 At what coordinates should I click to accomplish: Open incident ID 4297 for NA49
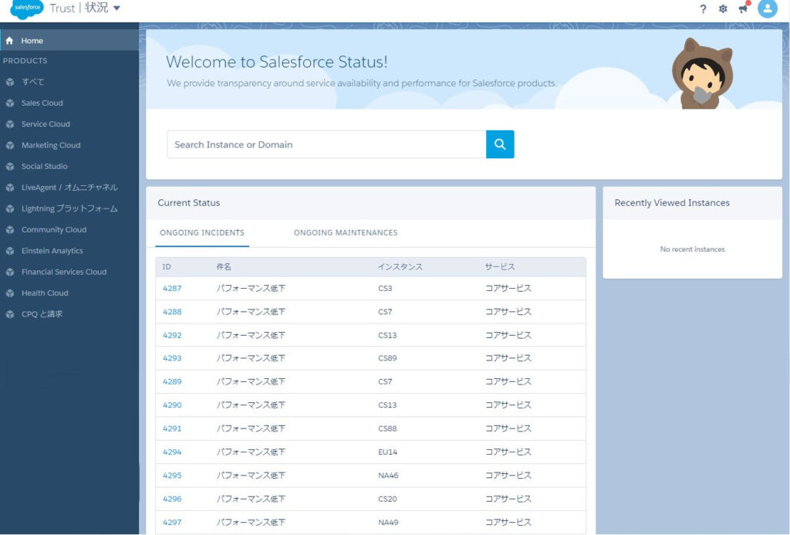(x=172, y=523)
